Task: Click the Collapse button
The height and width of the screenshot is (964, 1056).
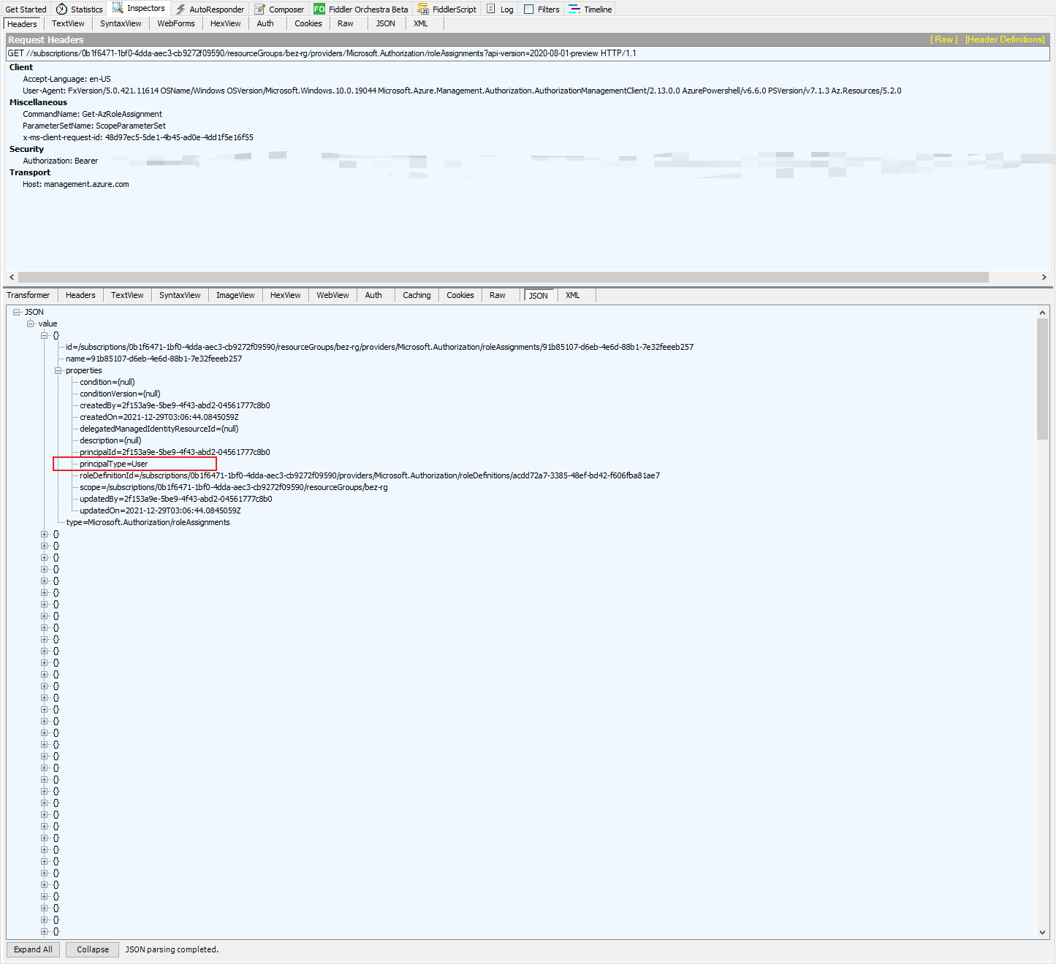Action: 91,949
